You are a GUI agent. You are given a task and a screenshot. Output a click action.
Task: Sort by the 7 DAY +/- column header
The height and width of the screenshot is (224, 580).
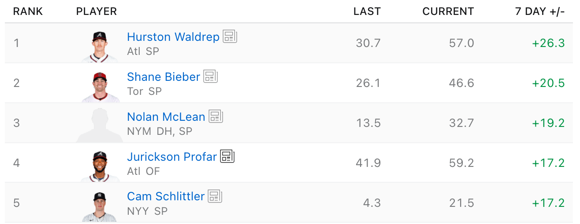pos(540,12)
